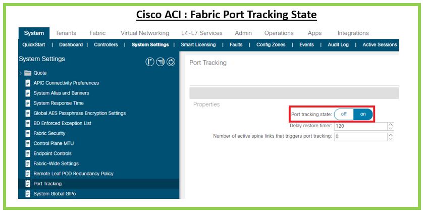Click the active spine links stepper arrows
423x213 pixels.
(391, 136)
